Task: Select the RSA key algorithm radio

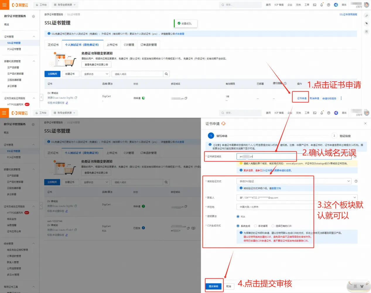Action: [238, 217]
